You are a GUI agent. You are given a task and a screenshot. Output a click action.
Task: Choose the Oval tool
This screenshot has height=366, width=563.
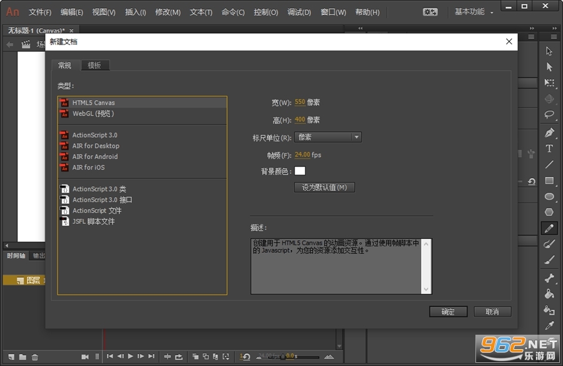549,196
